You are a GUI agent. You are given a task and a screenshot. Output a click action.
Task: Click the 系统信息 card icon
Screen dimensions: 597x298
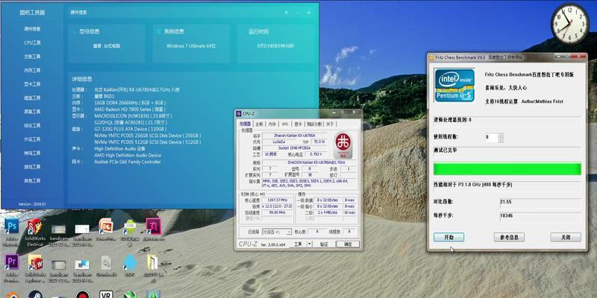tap(159, 32)
